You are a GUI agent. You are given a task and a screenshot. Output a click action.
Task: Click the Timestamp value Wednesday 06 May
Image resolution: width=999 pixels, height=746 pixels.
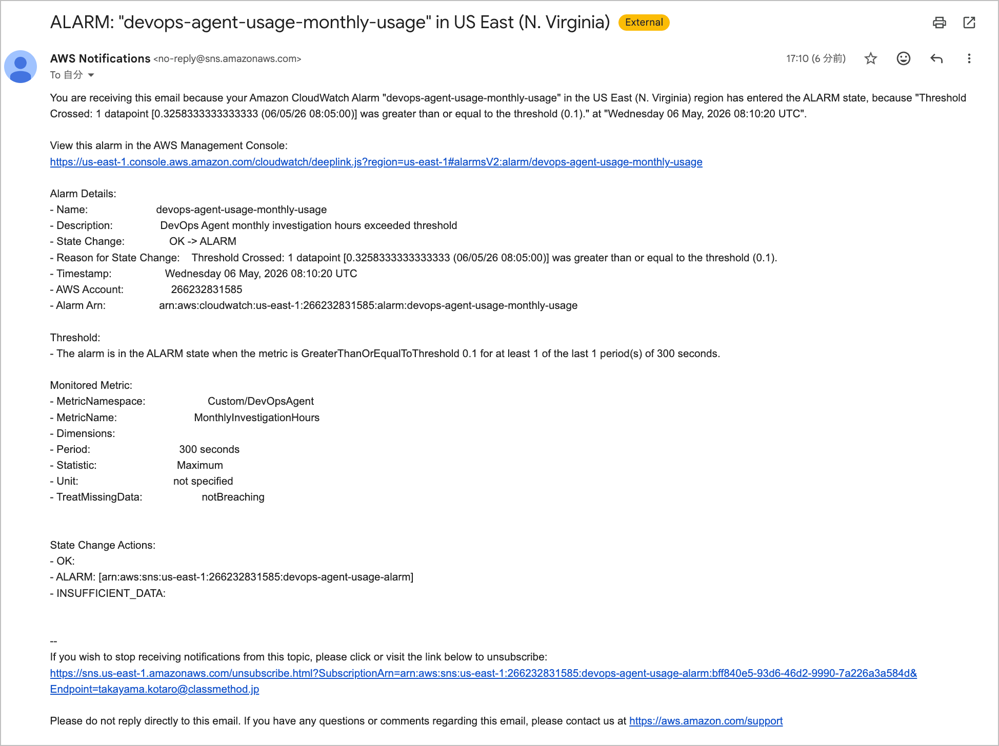coord(261,274)
